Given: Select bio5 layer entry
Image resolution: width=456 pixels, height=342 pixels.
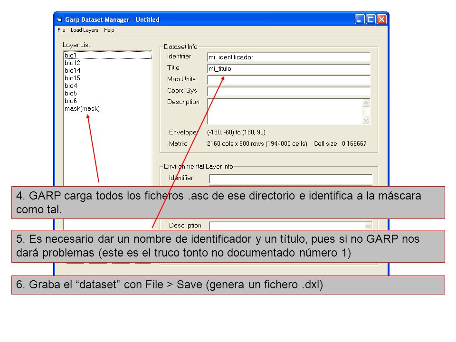Looking at the screenshot, I should (x=107, y=93).
